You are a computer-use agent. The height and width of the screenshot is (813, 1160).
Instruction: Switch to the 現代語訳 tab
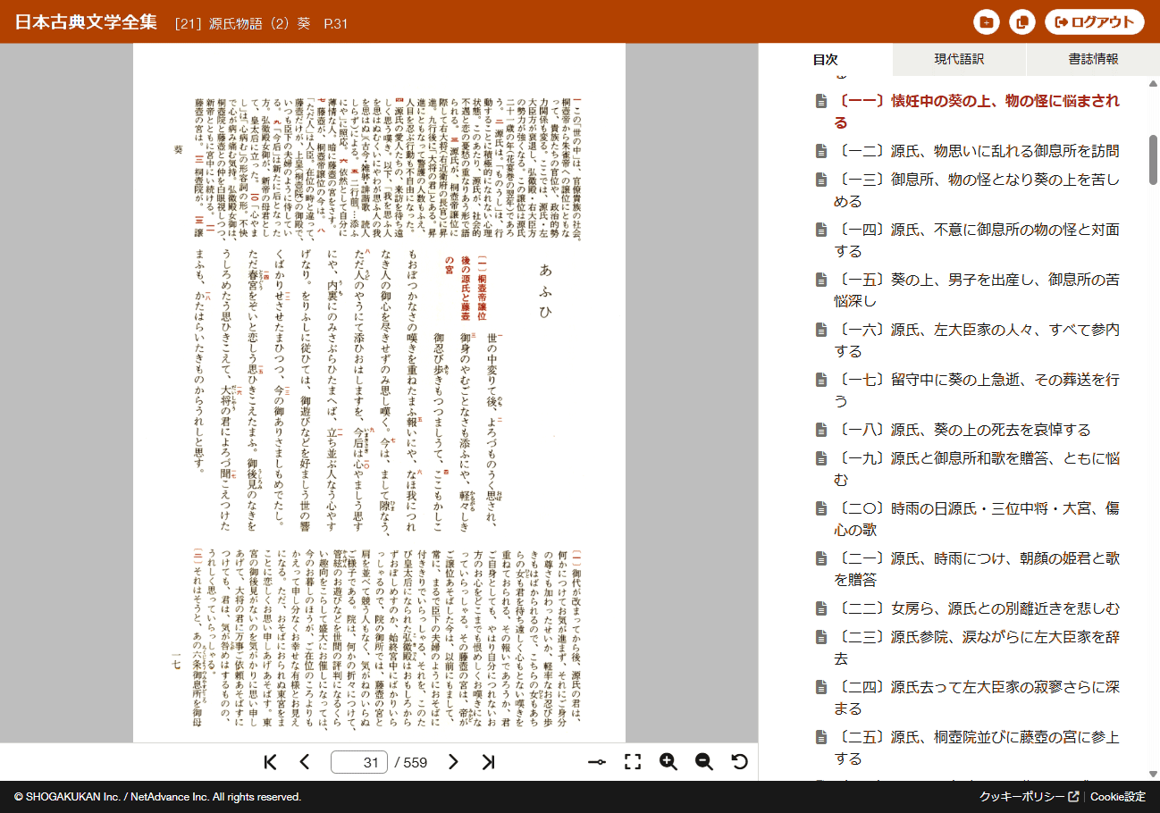958,60
